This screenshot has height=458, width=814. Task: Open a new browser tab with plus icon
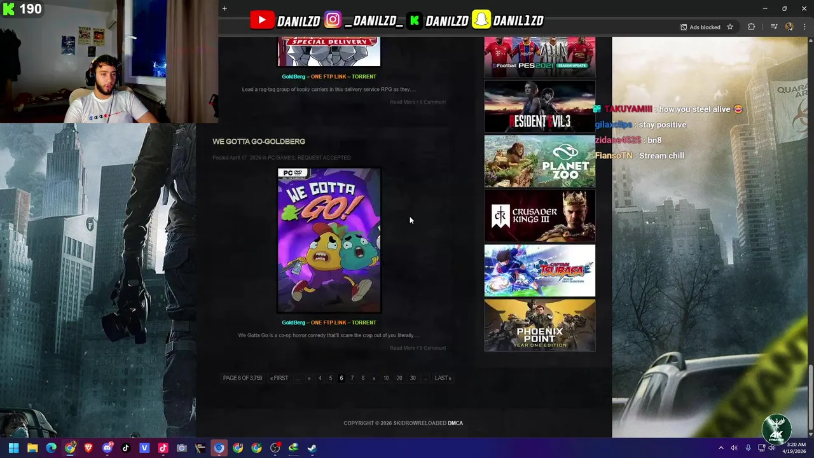pos(224,8)
